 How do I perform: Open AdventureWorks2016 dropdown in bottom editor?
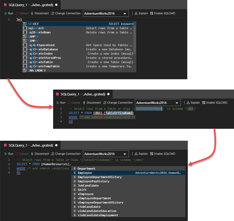point(106,154)
